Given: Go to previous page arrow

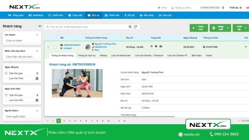Looking at the screenshot, I should [x=53, y=121].
